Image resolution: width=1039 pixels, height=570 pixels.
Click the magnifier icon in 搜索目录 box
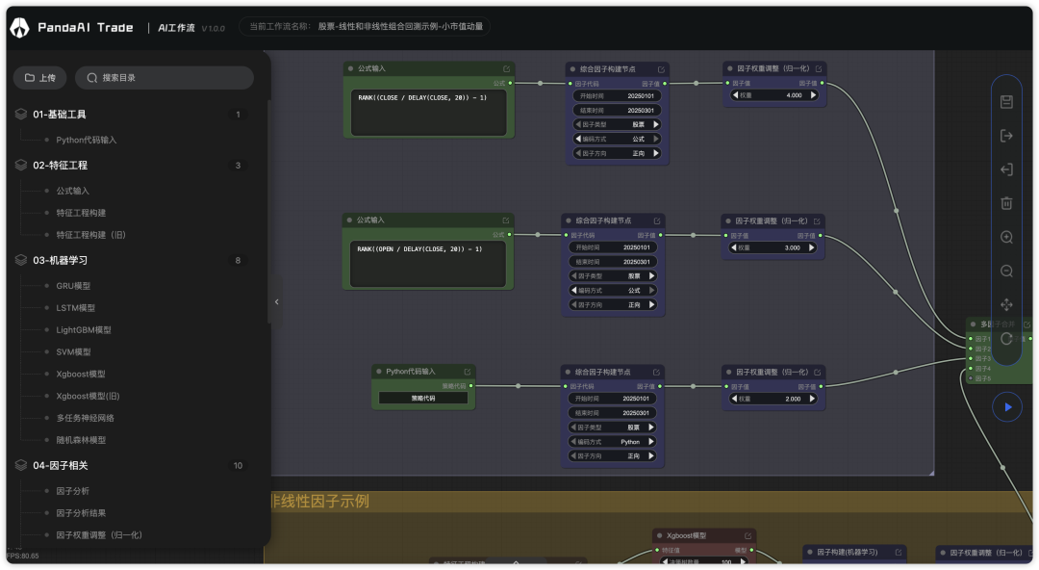(x=92, y=78)
